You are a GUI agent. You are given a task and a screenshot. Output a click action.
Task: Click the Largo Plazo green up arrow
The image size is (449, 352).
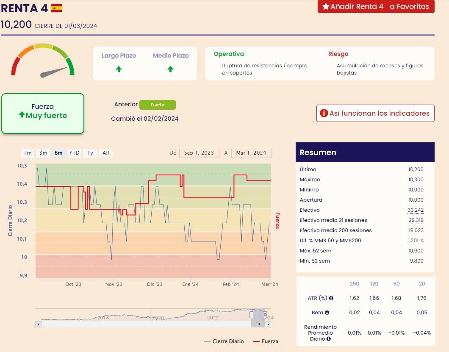(x=119, y=69)
